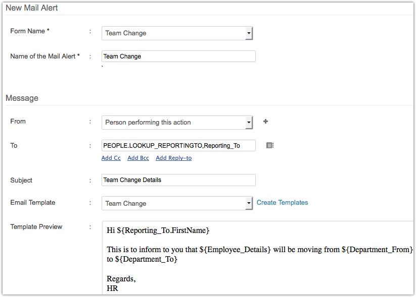Image resolution: width=416 pixels, height=297 pixels.
Task: Click the 'Regards,' line in template preview
Action: (121, 279)
